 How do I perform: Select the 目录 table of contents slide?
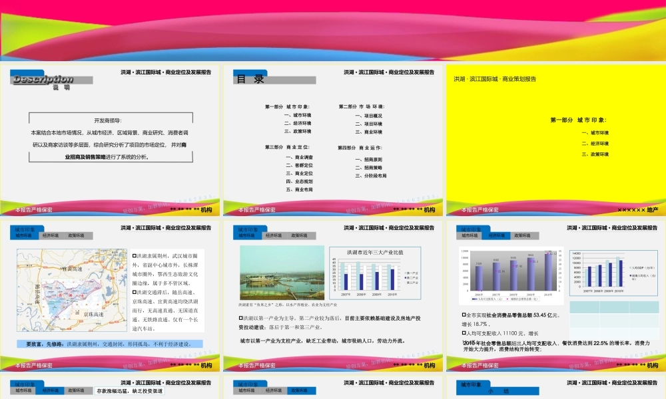333,140
